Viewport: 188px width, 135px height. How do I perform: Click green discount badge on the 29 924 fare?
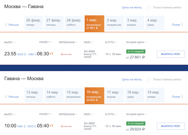pos(136,123)
